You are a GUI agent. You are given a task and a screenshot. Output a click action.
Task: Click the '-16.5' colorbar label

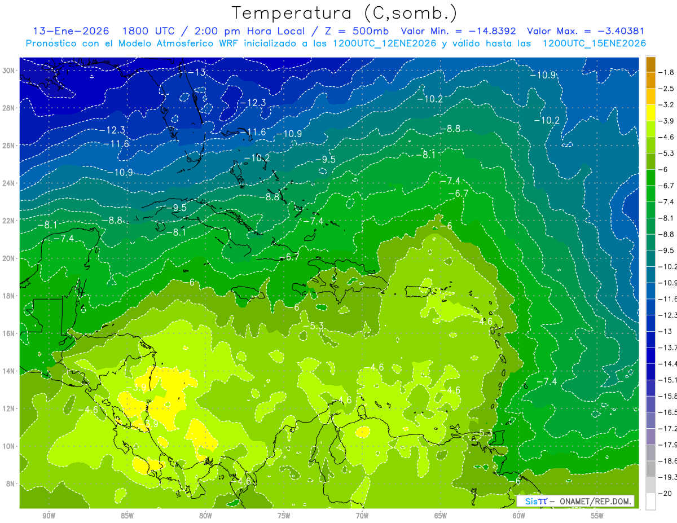pyautogui.click(x=669, y=412)
